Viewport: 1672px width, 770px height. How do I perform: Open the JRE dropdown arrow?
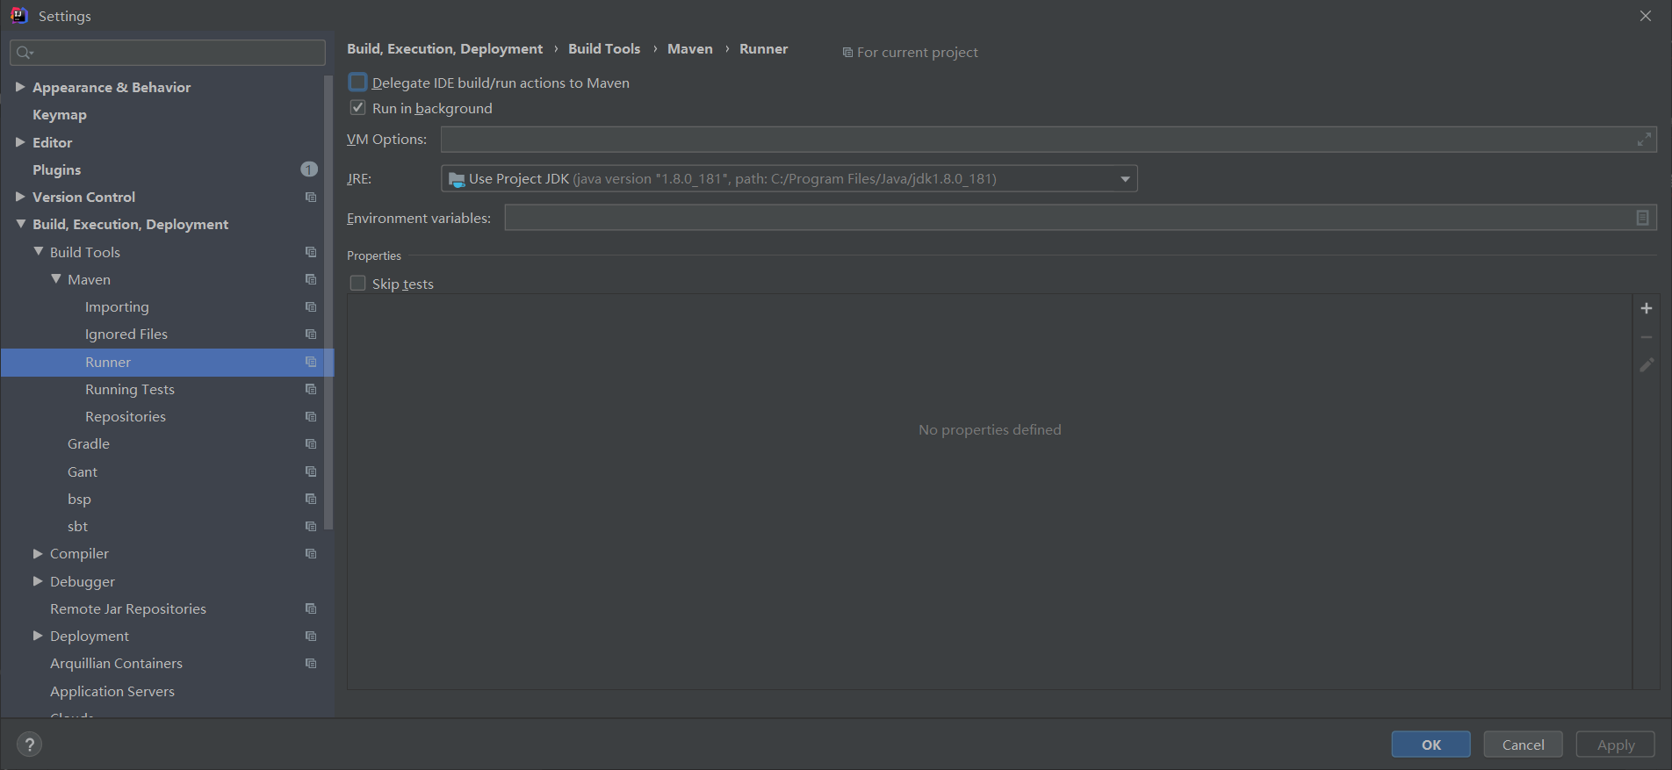tap(1125, 179)
